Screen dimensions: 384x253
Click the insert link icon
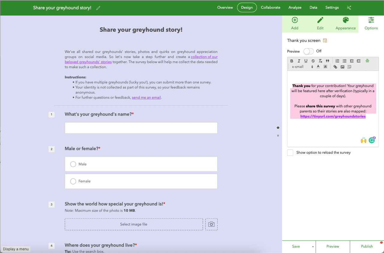pyautogui.click(x=335, y=67)
